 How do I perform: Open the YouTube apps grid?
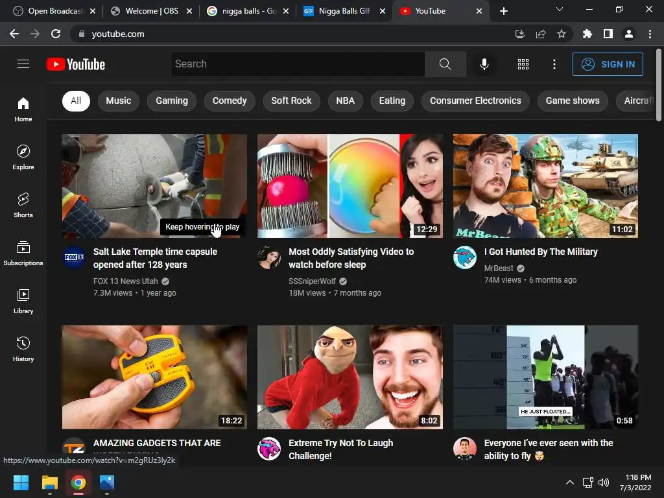523,64
